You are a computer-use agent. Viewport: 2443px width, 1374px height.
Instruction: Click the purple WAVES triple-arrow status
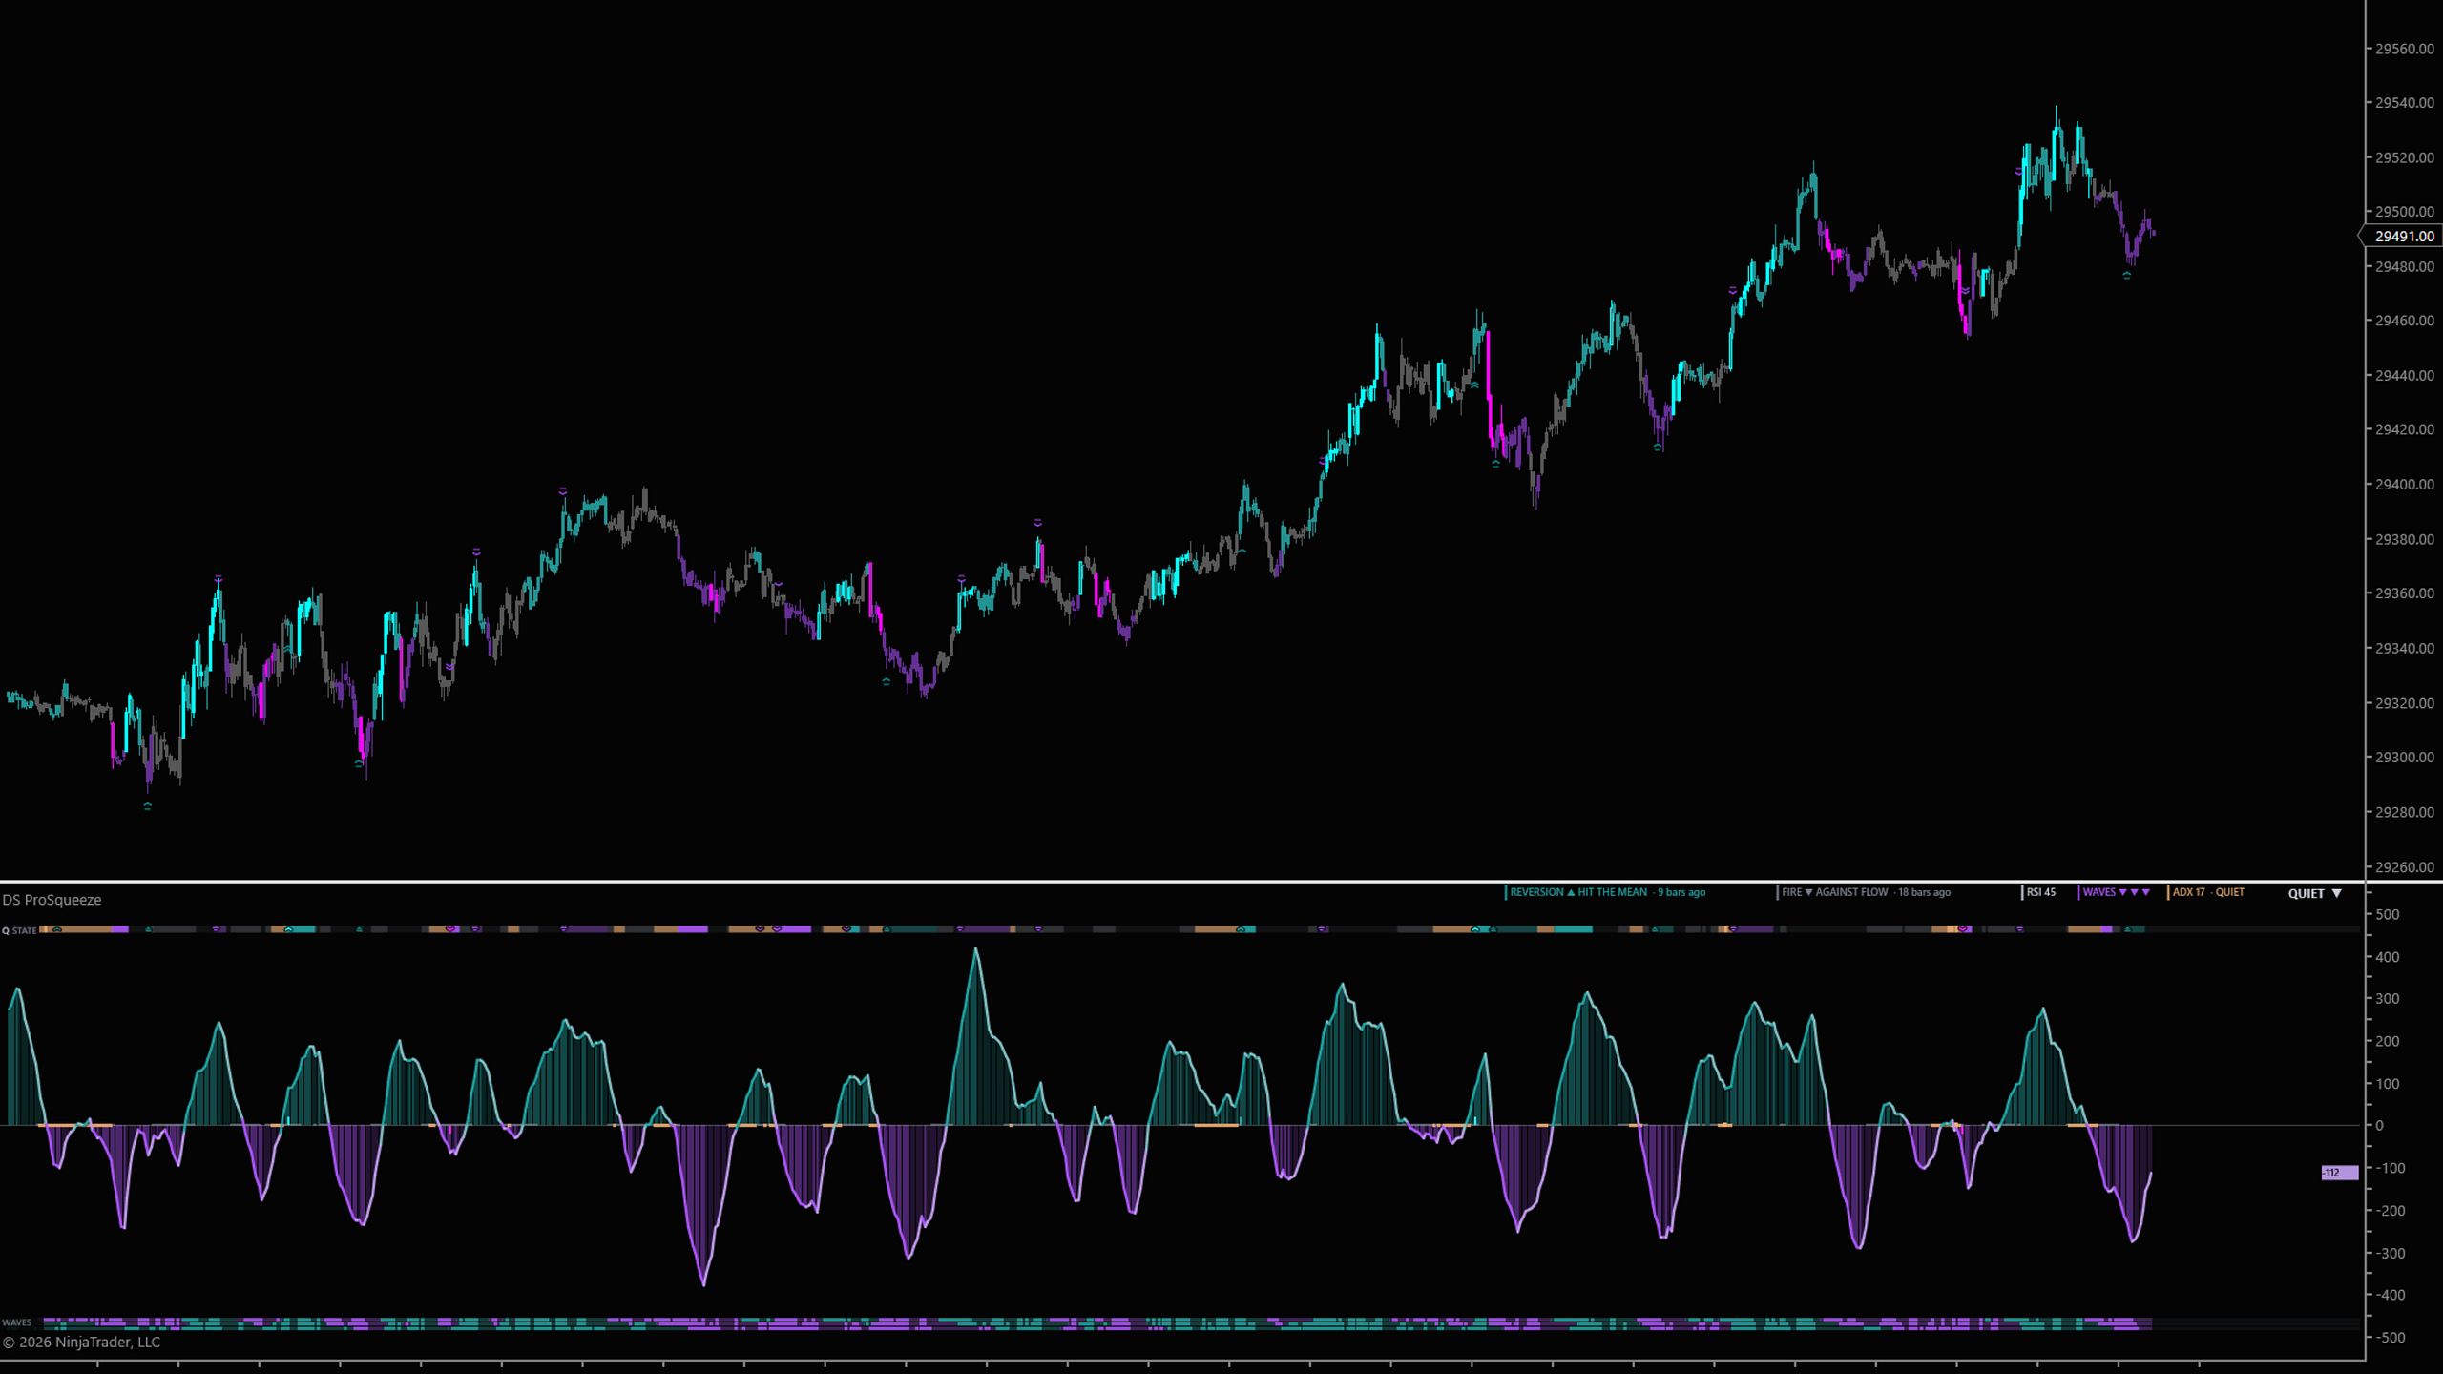click(2116, 892)
